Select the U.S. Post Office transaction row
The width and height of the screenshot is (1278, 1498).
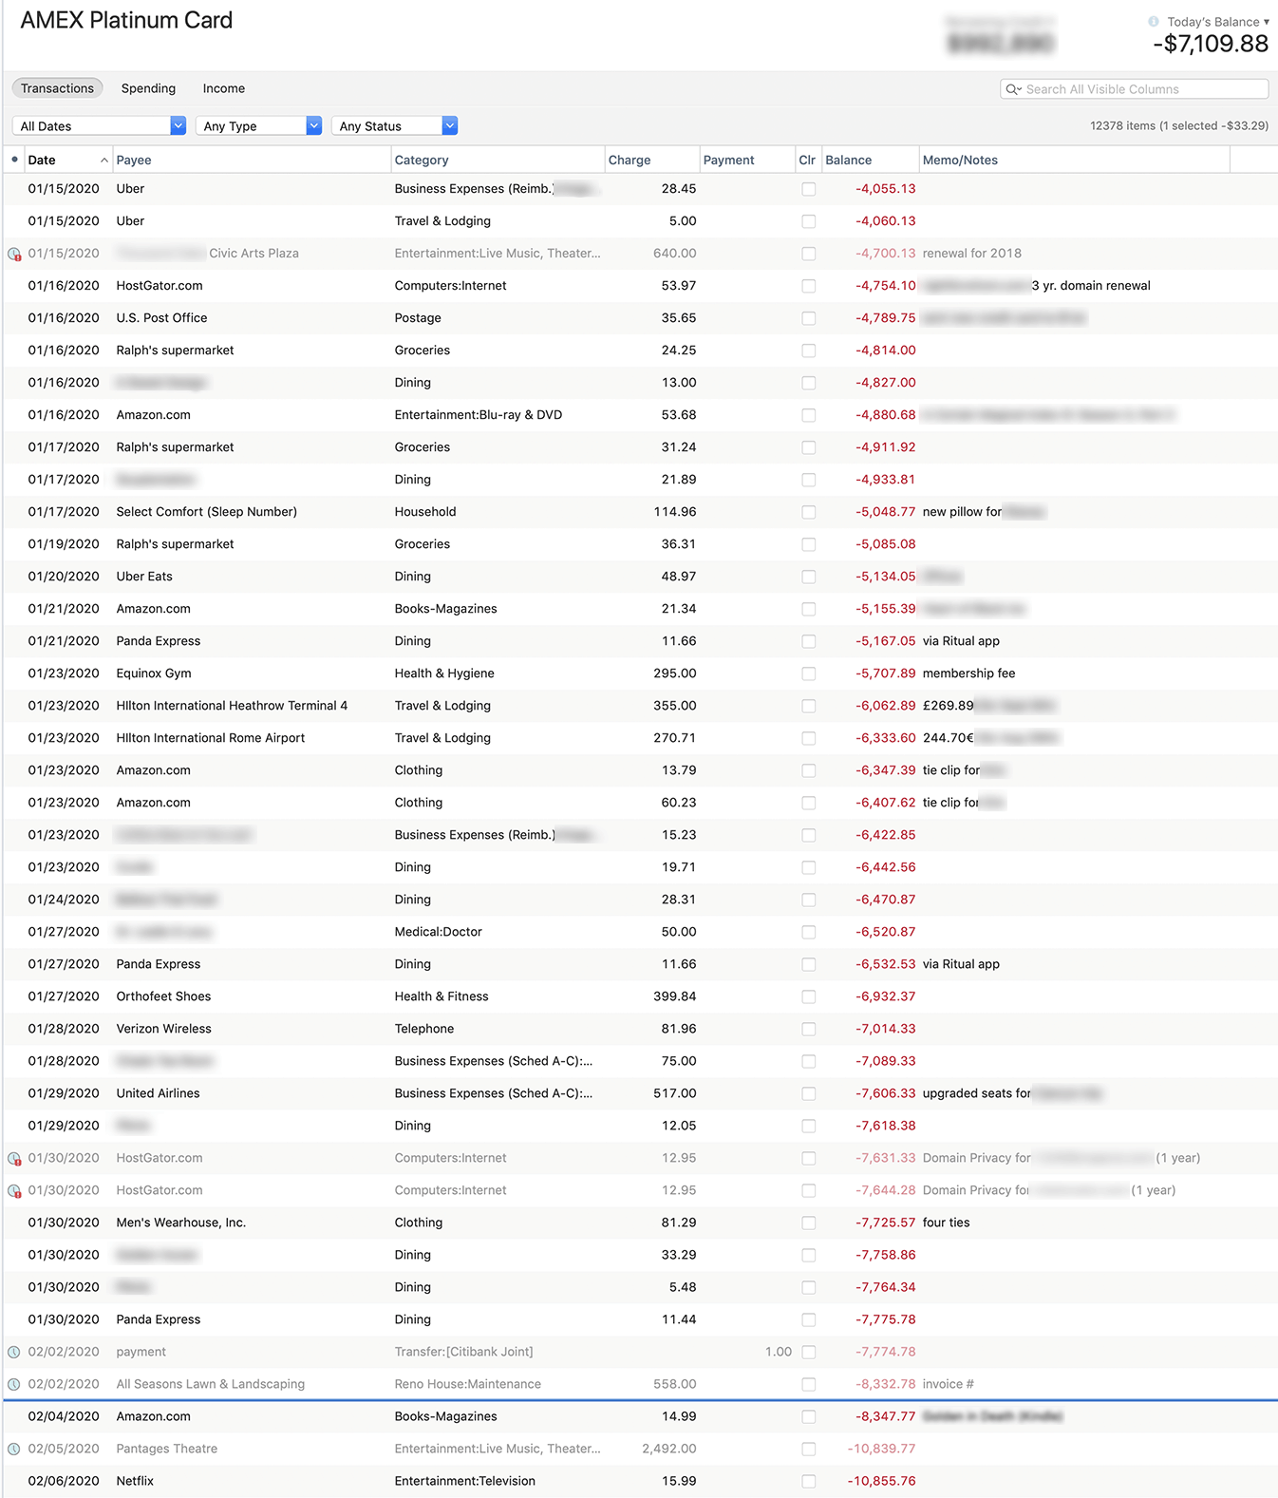pyautogui.click(x=640, y=318)
